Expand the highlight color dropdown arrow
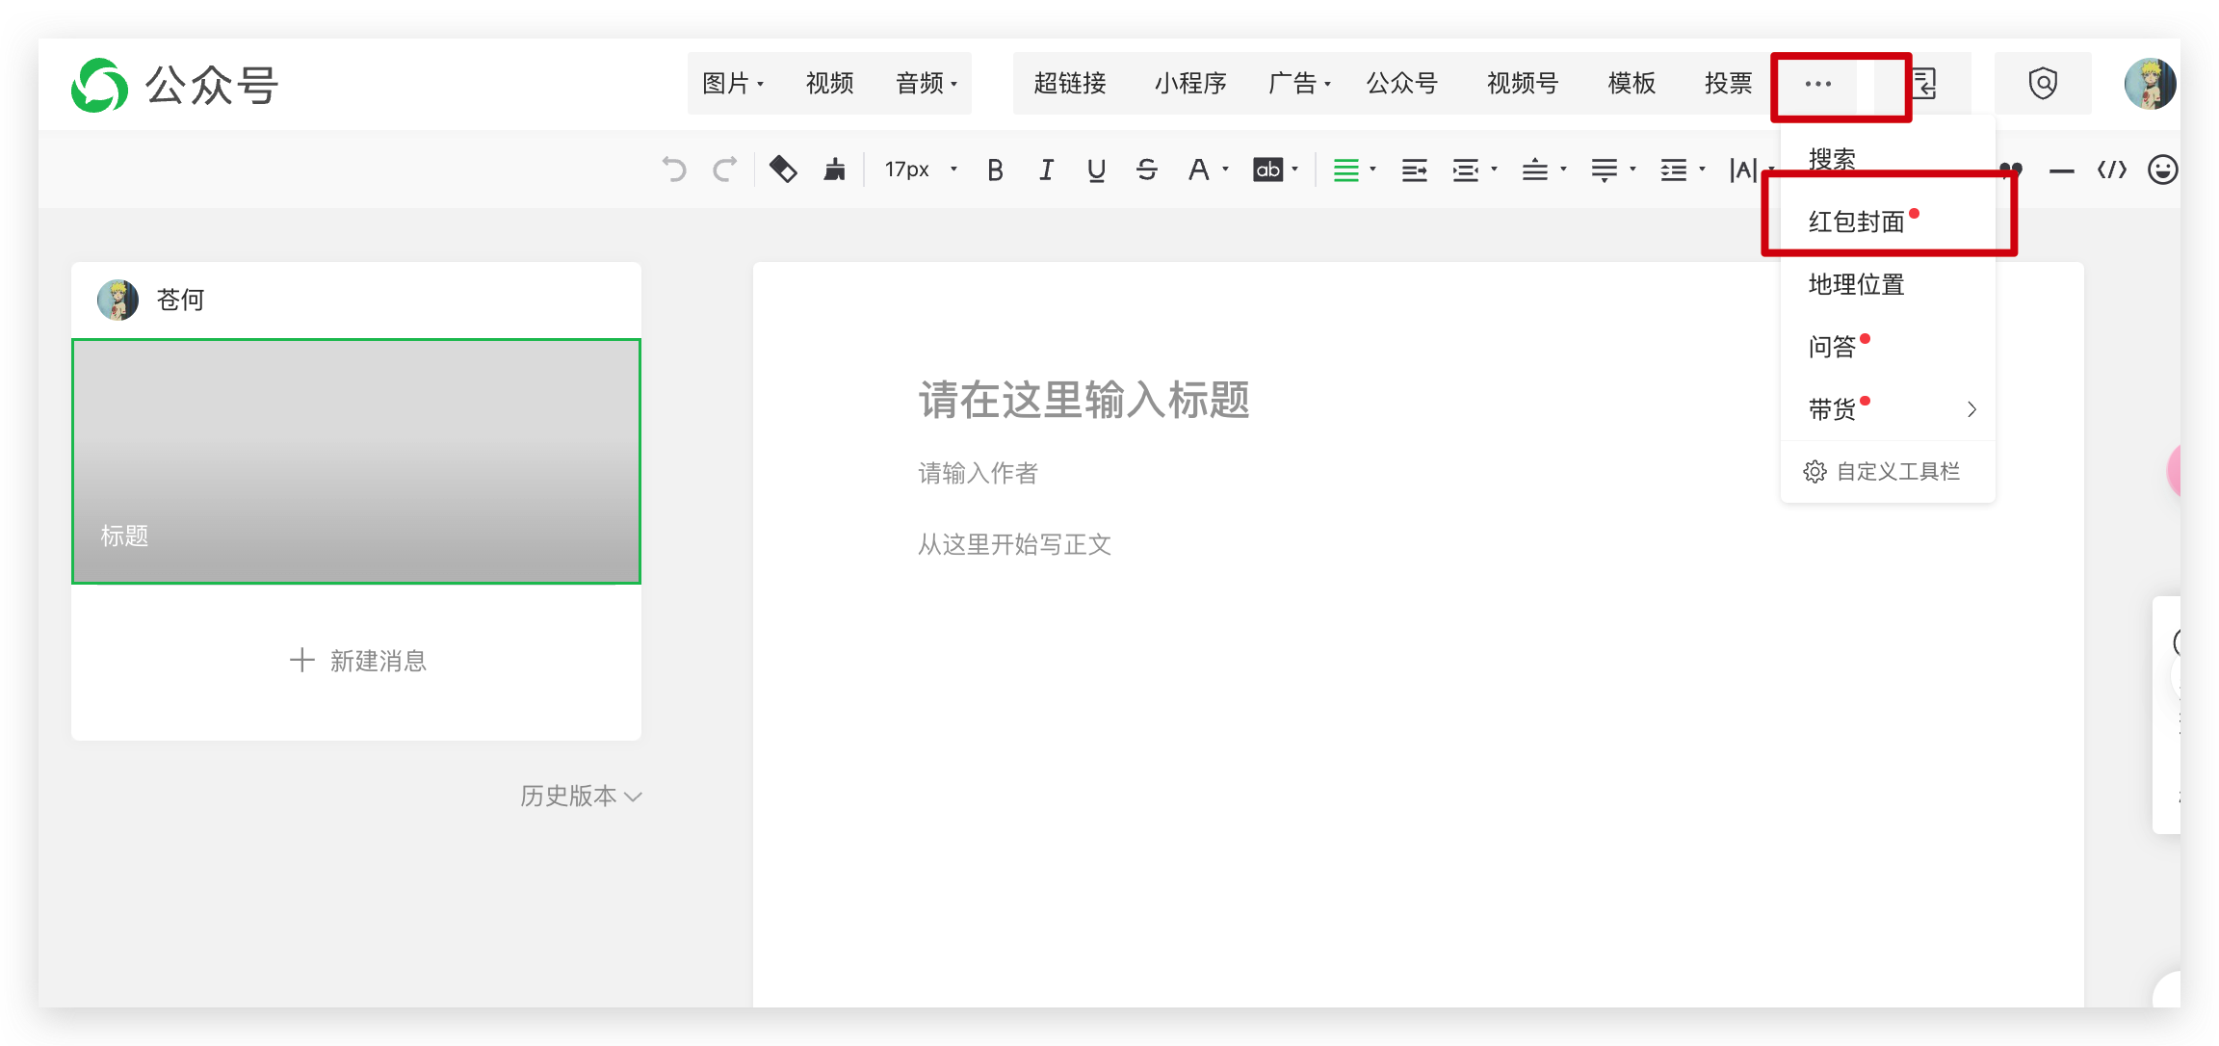This screenshot has height=1046, width=2219. pyautogui.click(x=1295, y=170)
